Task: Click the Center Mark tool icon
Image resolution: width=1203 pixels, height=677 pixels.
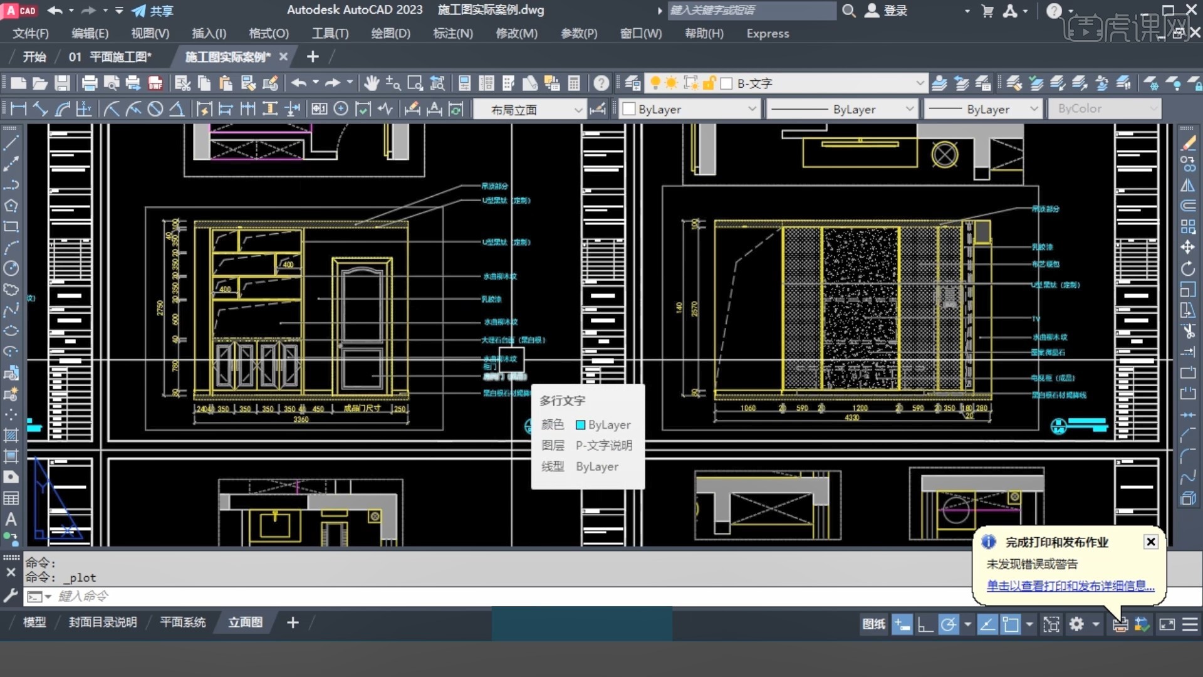Action: (x=341, y=109)
